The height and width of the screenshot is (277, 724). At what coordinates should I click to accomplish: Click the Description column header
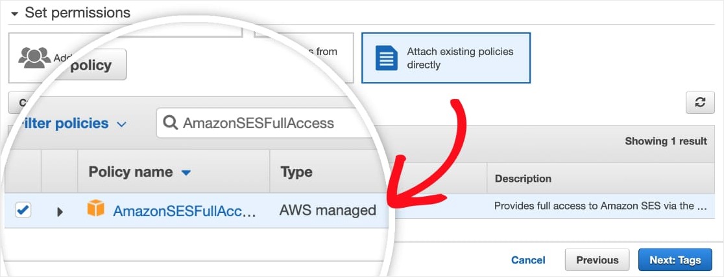[523, 178]
